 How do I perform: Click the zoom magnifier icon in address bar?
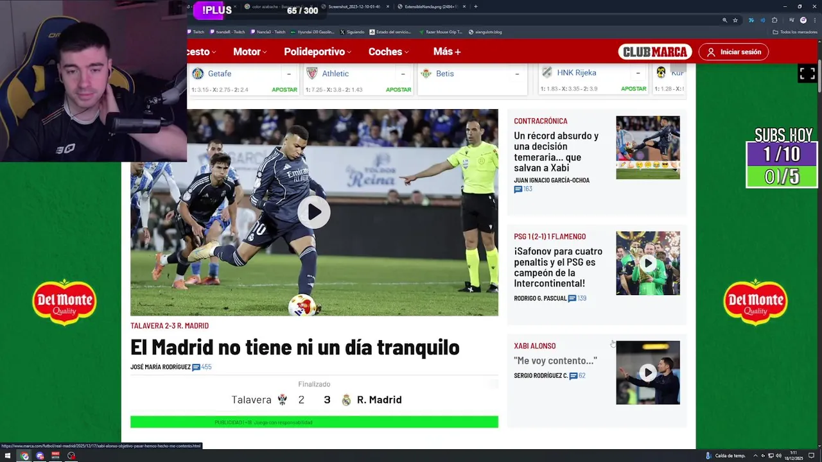click(725, 20)
